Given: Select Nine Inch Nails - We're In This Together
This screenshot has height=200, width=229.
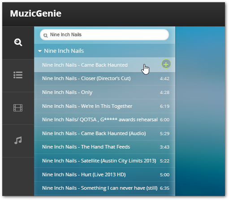Looking at the screenshot, I should (104, 106).
